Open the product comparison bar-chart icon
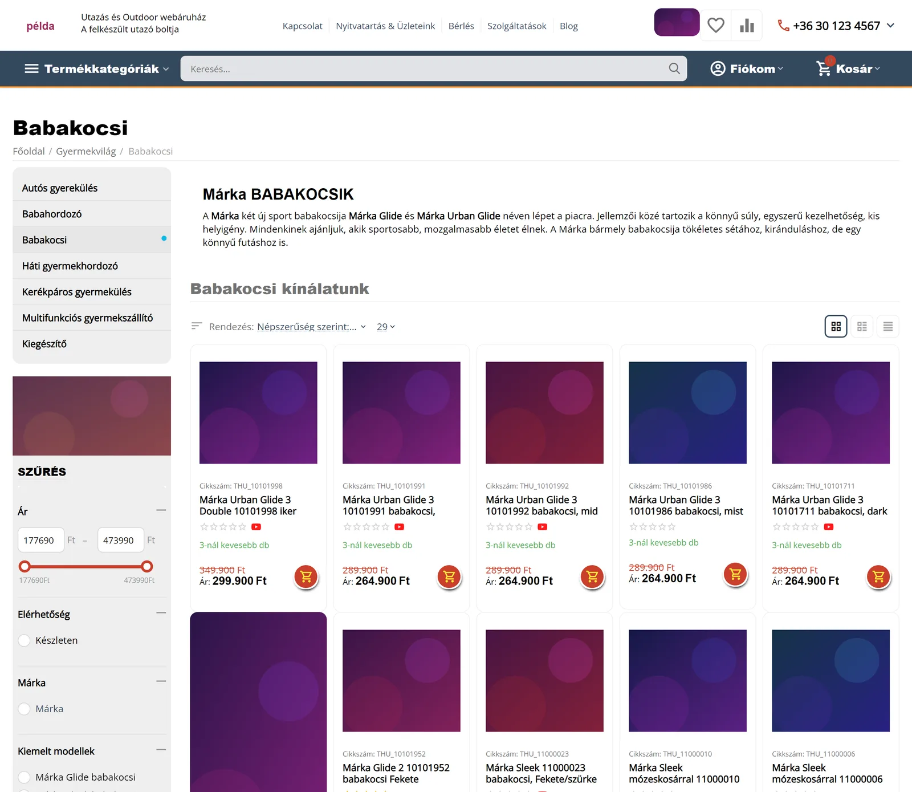The width and height of the screenshot is (912, 792). pos(747,26)
